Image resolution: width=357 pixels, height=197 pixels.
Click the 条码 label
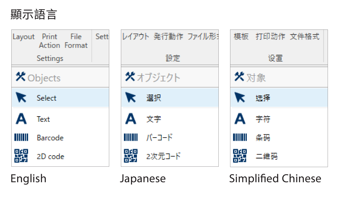263,138
